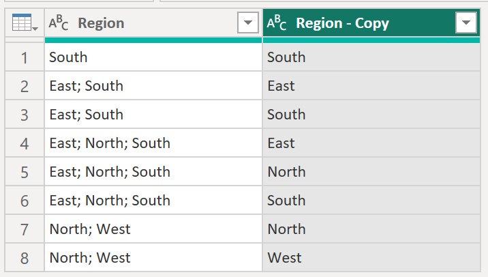The width and height of the screenshot is (488, 277).
Task: Click Region cell 'East; South' in row 2
Action: point(153,86)
